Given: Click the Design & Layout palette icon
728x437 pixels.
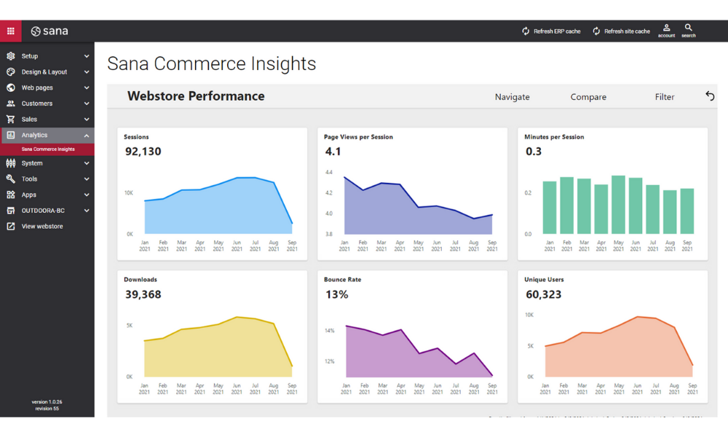Looking at the screenshot, I should click(x=11, y=72).
